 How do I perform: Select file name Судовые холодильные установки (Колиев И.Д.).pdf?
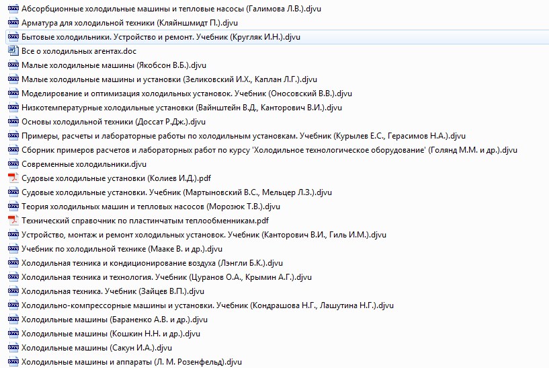coord(116,178)
